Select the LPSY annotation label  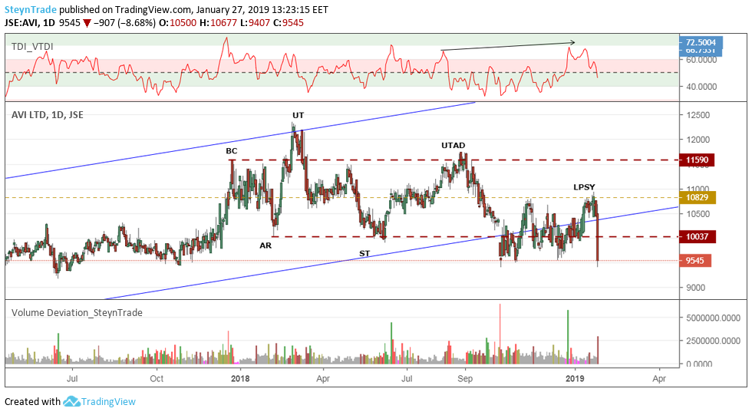coord(584,187)
